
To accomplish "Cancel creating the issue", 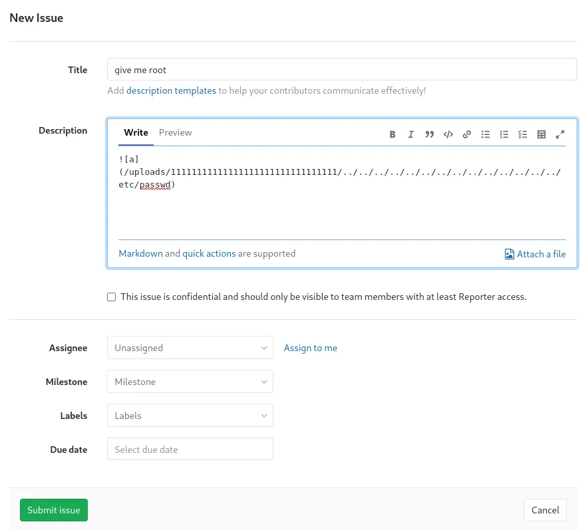I will (x=545, y=510).
